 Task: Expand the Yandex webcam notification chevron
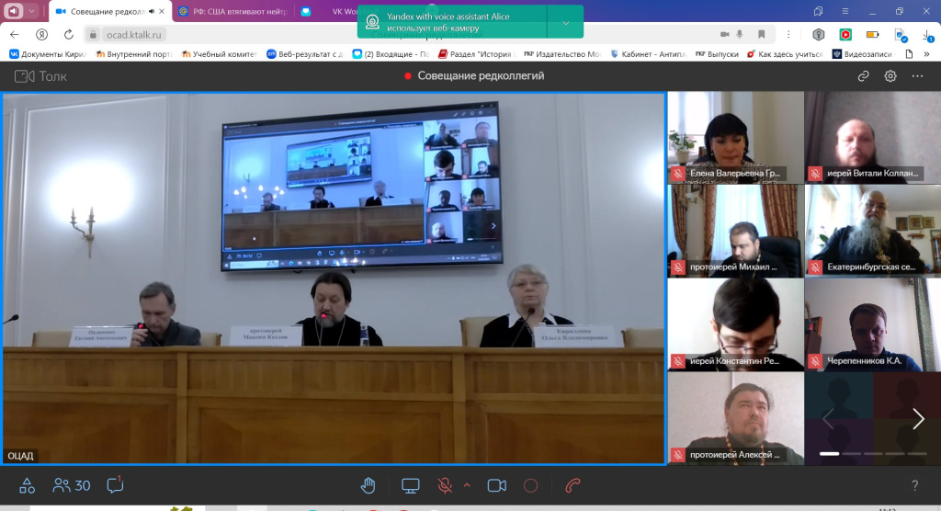click(565, 22)
